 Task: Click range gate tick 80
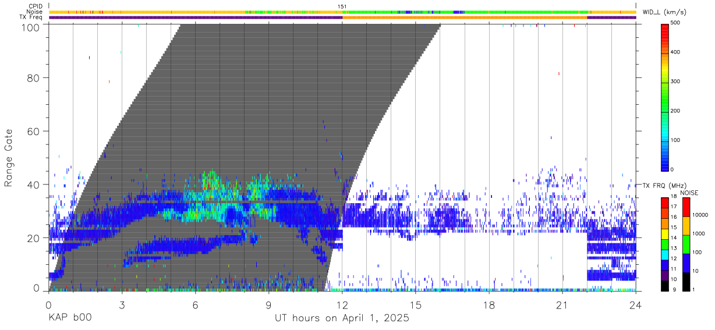(x=34, y=77)
